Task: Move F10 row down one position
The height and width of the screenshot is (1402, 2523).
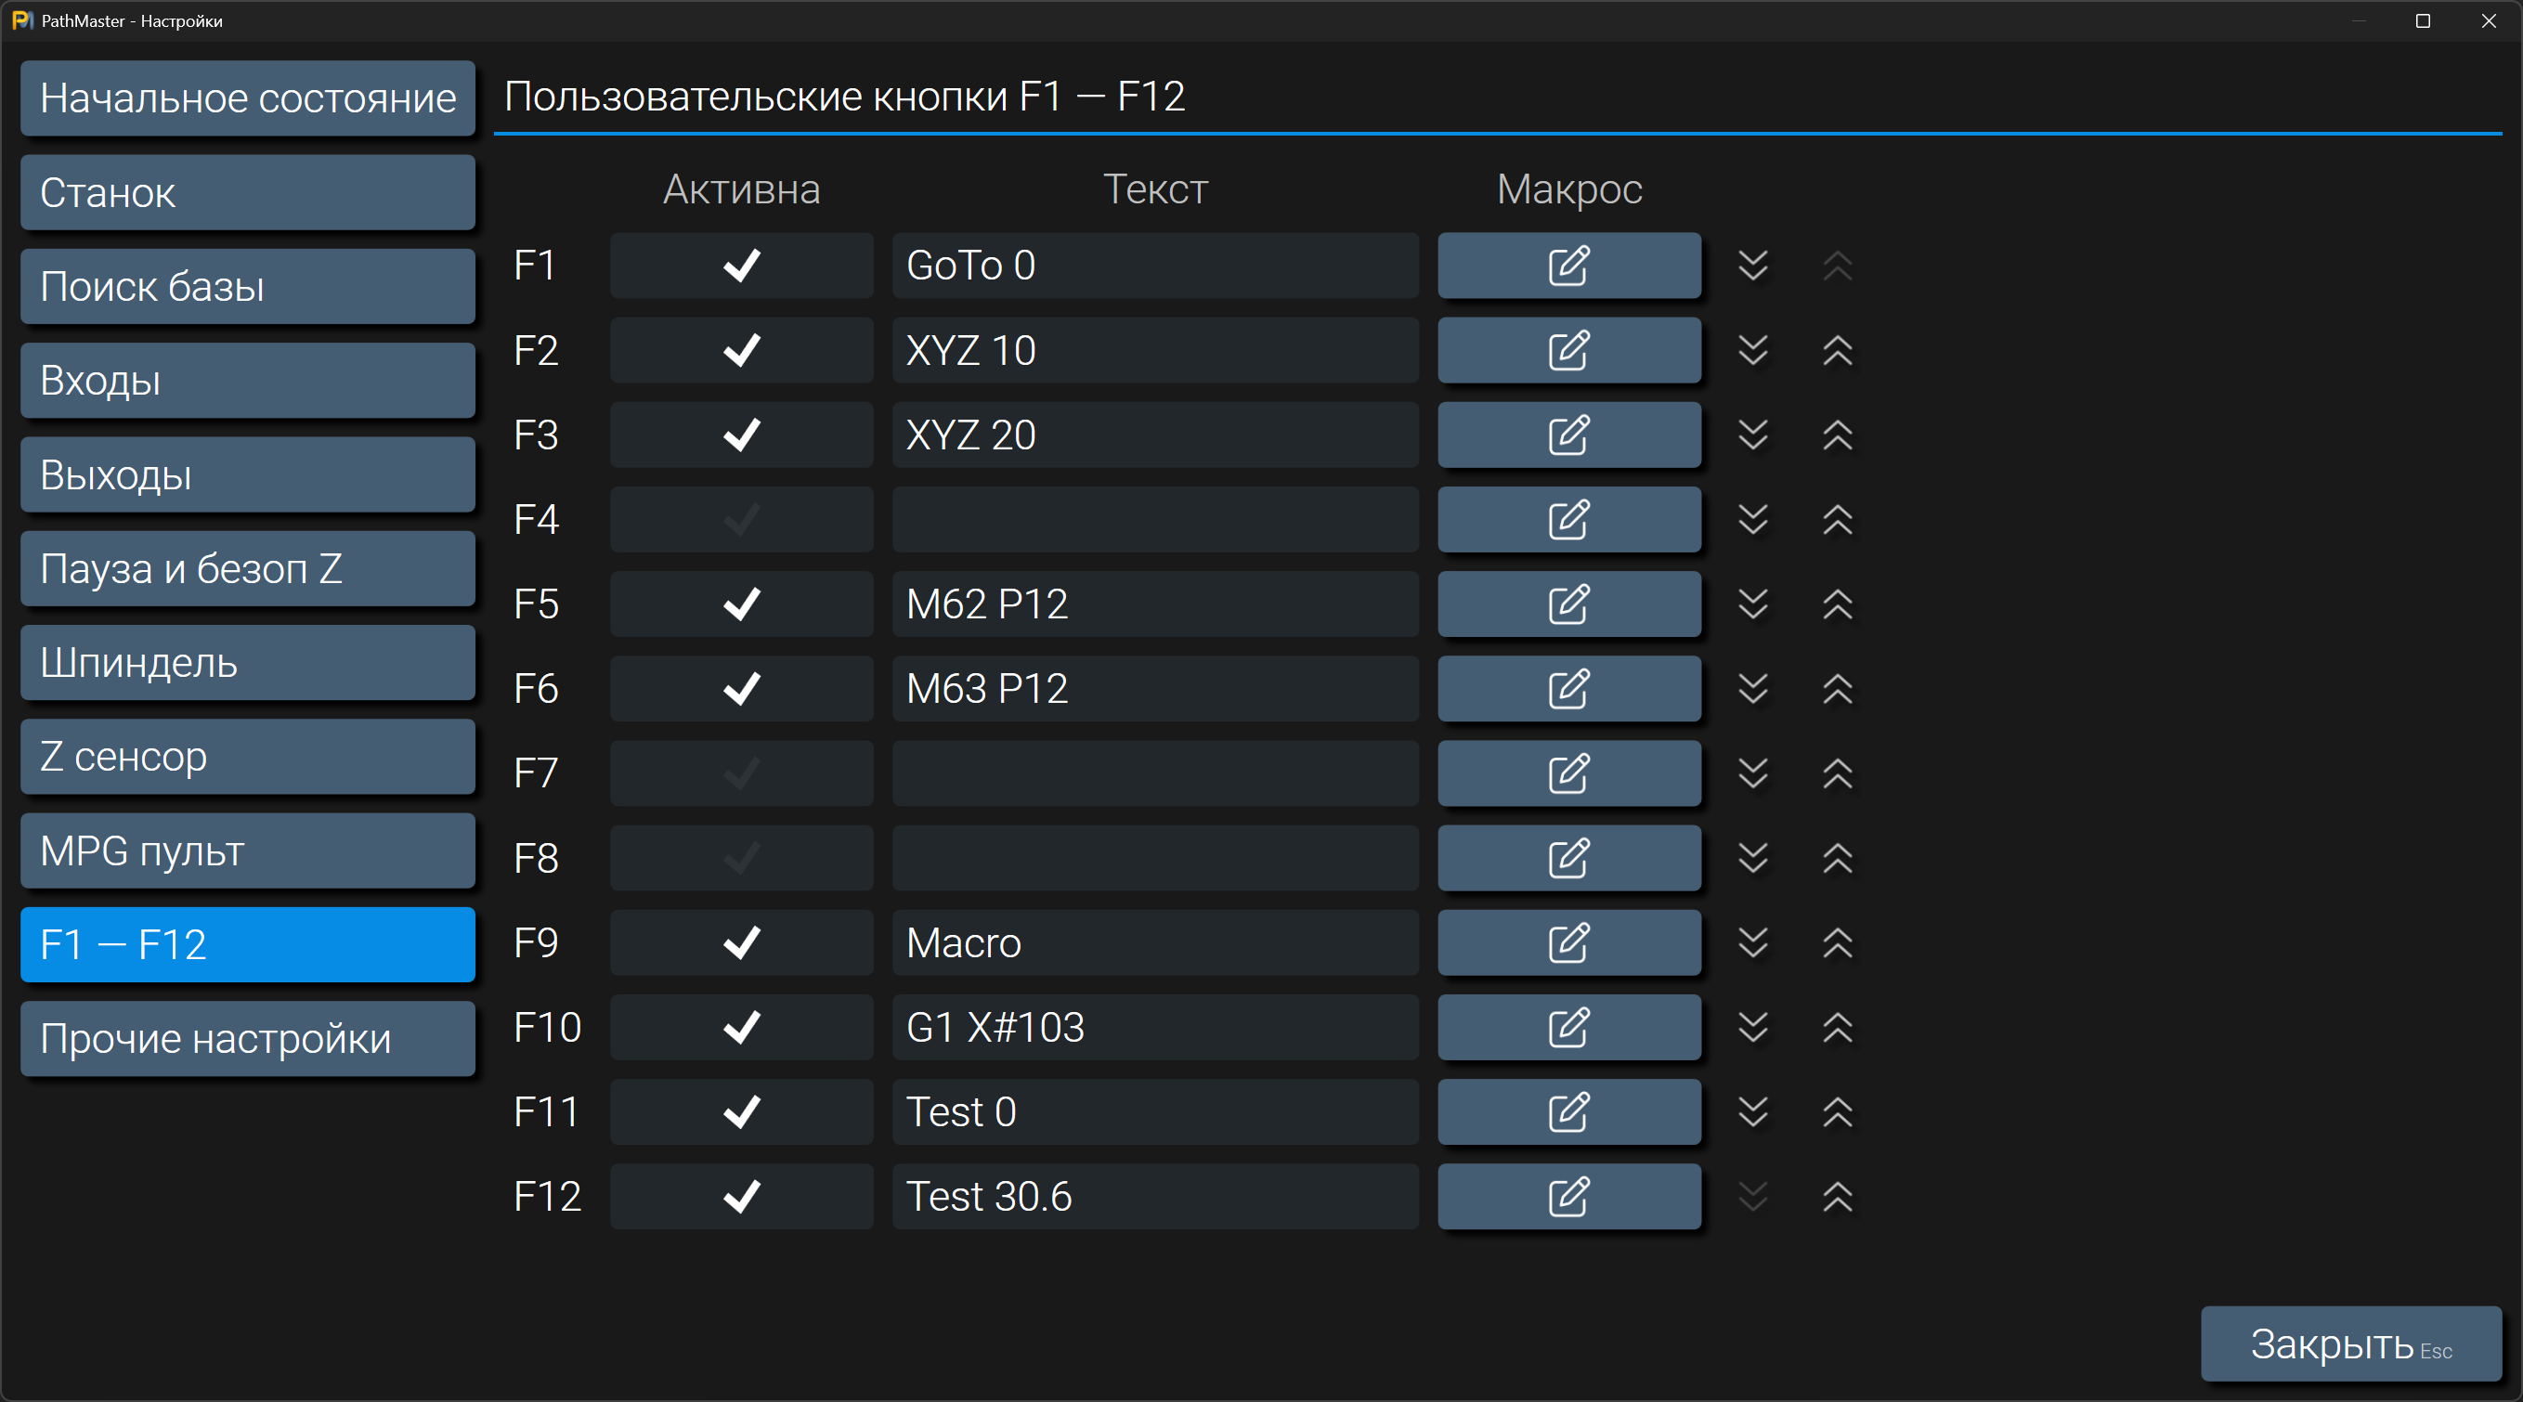Action: [1752, 1027]
